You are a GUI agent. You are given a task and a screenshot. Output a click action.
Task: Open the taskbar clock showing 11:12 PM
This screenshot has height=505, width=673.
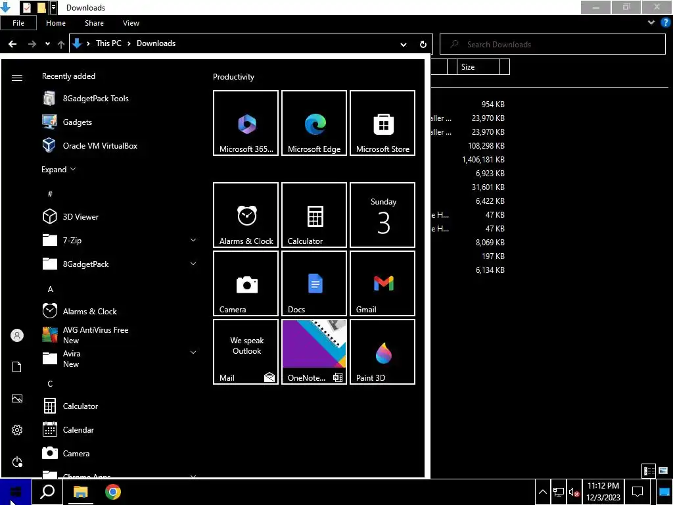pyautogui.click(x=603, y=492)
